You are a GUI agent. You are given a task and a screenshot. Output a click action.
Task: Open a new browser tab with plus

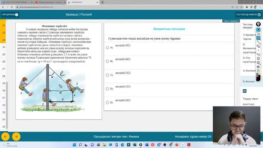tap(102, 2)
